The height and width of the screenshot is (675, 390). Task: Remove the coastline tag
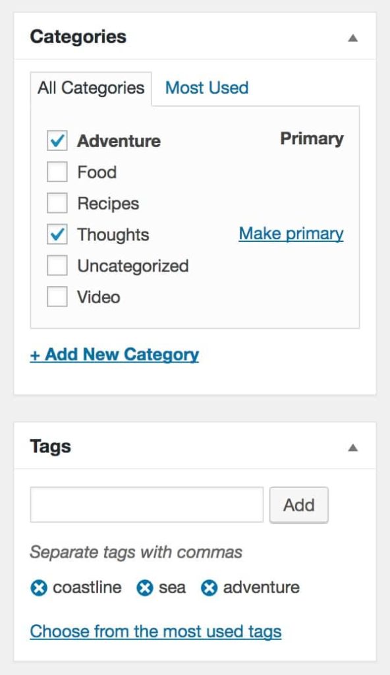coord(38,587)
